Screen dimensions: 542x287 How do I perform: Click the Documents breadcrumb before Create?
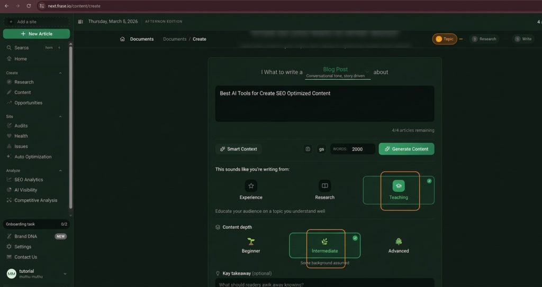pos(175,39)
